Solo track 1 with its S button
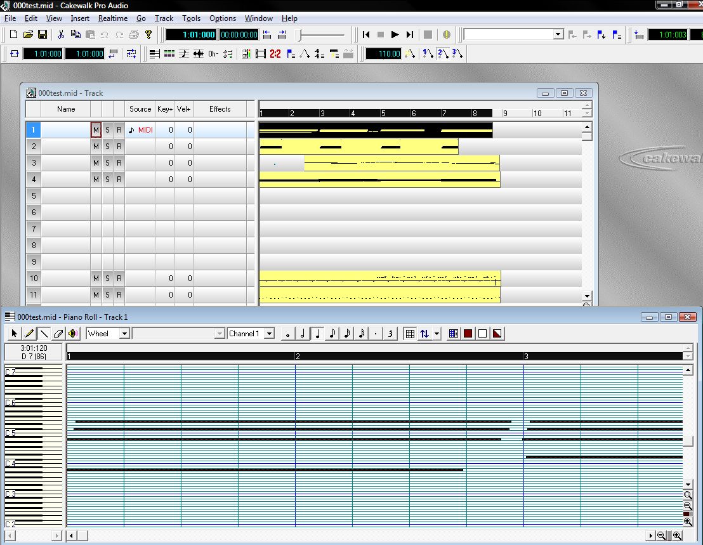Image resolution: width=703 pixels, height=545 pixels. (x=108, y=130)
